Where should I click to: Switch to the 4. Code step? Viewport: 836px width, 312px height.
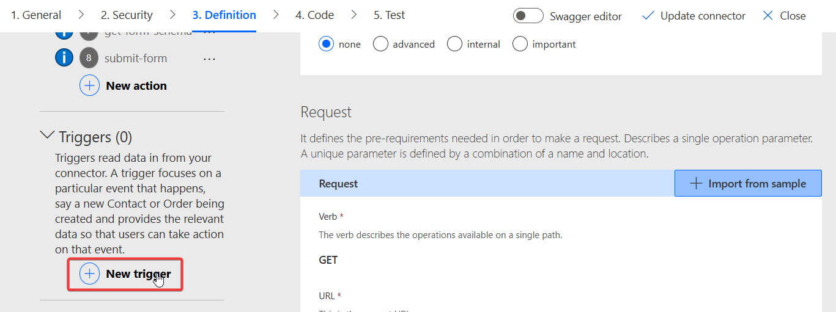tap(314, 15)
